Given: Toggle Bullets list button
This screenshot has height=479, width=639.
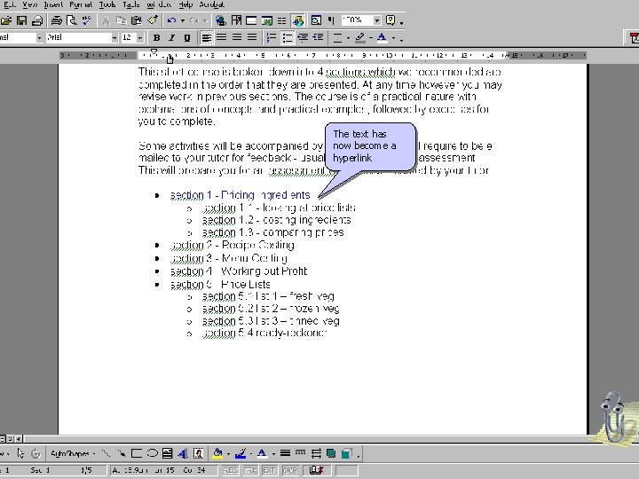Looking at the screenshot, I should (x=288, y=38).
